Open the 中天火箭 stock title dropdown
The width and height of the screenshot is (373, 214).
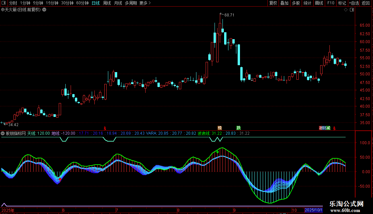44,10
